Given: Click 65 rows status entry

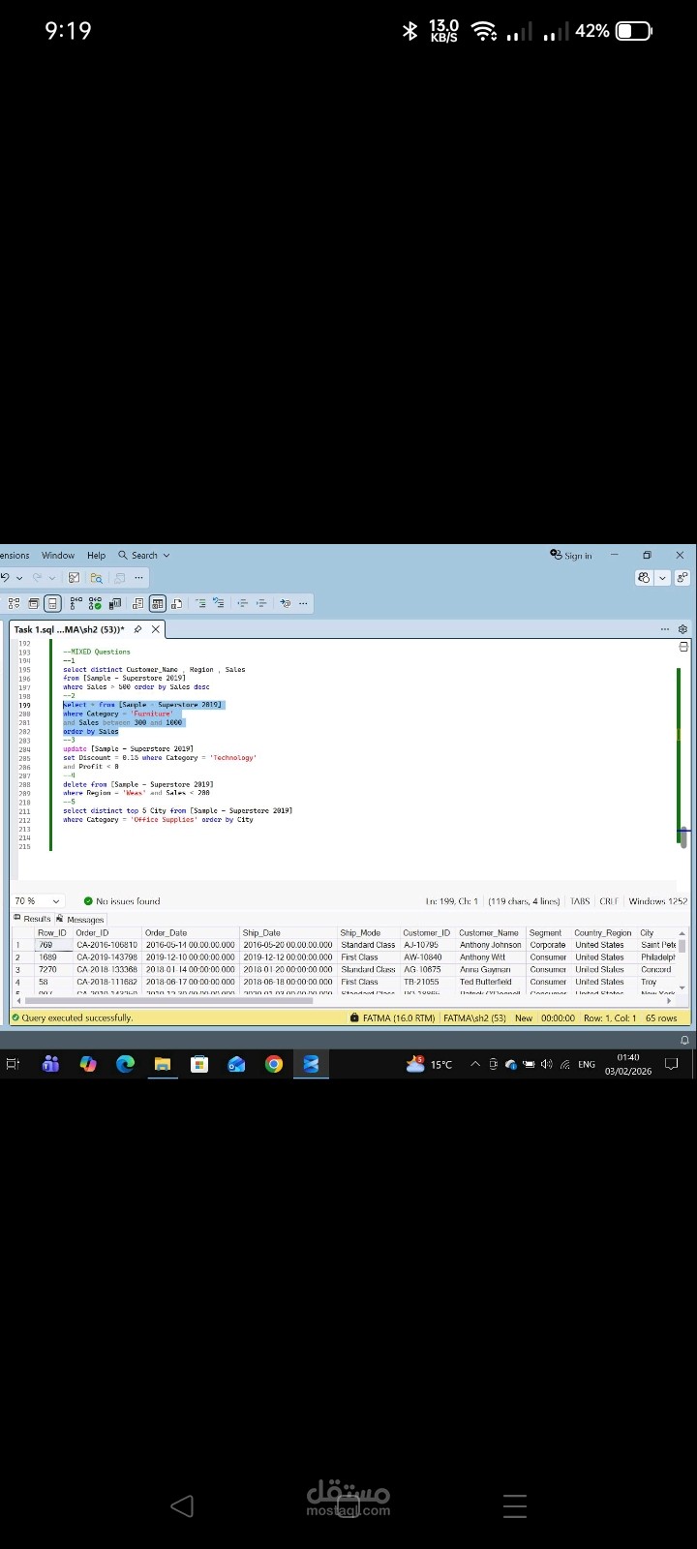Looking at the screenshot, I should [661, 1018].
